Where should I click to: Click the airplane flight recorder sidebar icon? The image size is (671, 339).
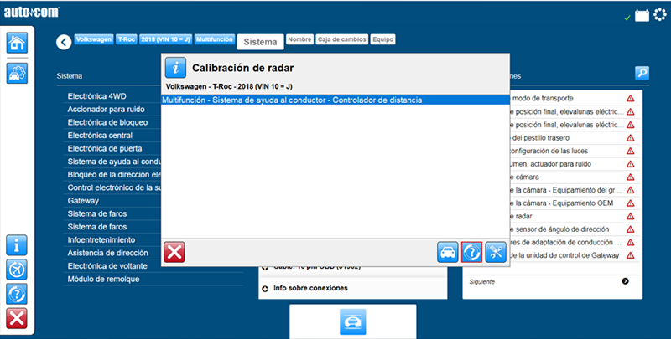coord(17,270)
